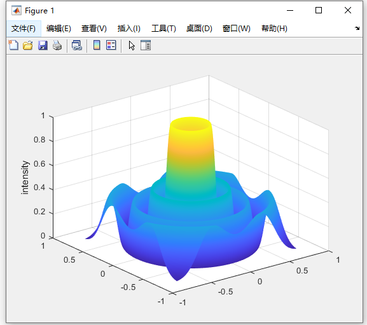
Task: Save the figure with floppy disk icon
Action: click(43, 45)
